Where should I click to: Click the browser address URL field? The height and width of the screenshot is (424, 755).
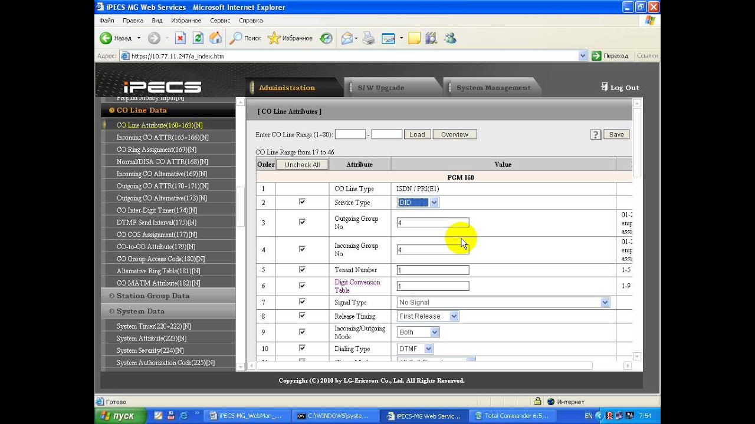point(353,56)
